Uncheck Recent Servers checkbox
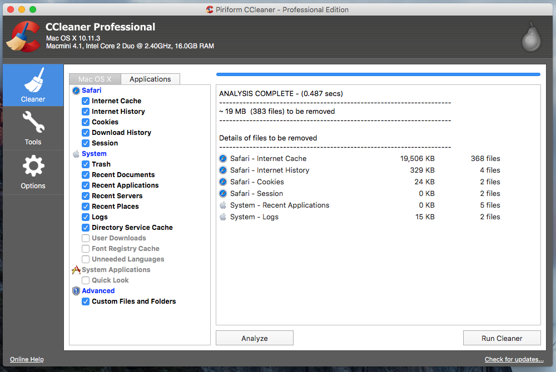 tap(86, 196)
